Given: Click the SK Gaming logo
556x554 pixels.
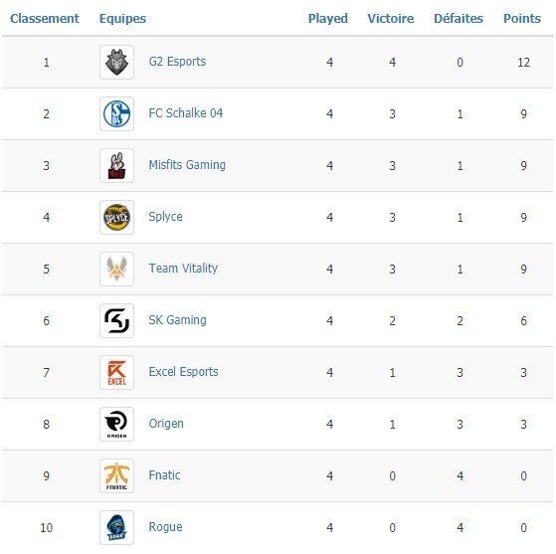Looking at the screenshot, I should point(116,321).
